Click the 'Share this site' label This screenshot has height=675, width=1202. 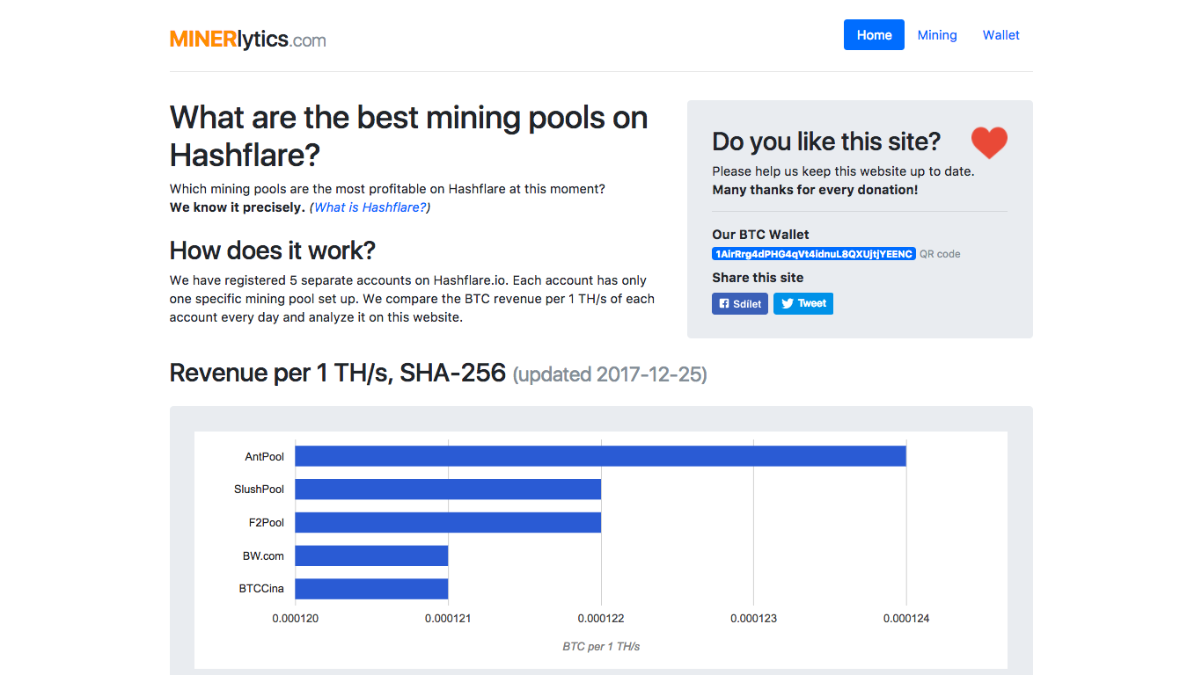(x=758, y=278)
